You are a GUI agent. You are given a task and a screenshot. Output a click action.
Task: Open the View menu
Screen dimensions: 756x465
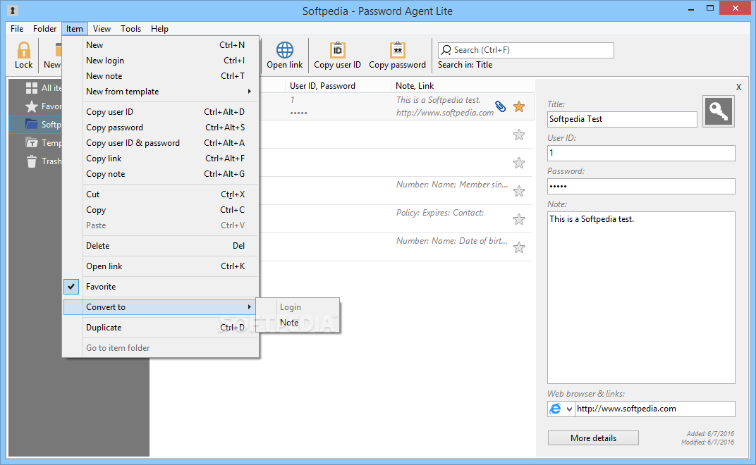pyautogui.click(x=102, y=28)
